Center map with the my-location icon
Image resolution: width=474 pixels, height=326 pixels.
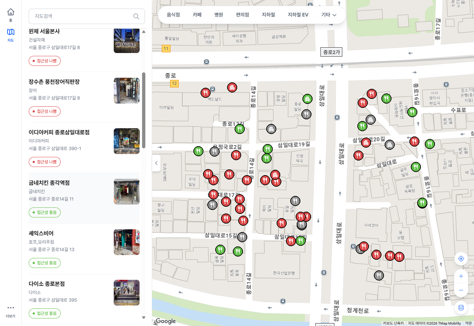461,259
